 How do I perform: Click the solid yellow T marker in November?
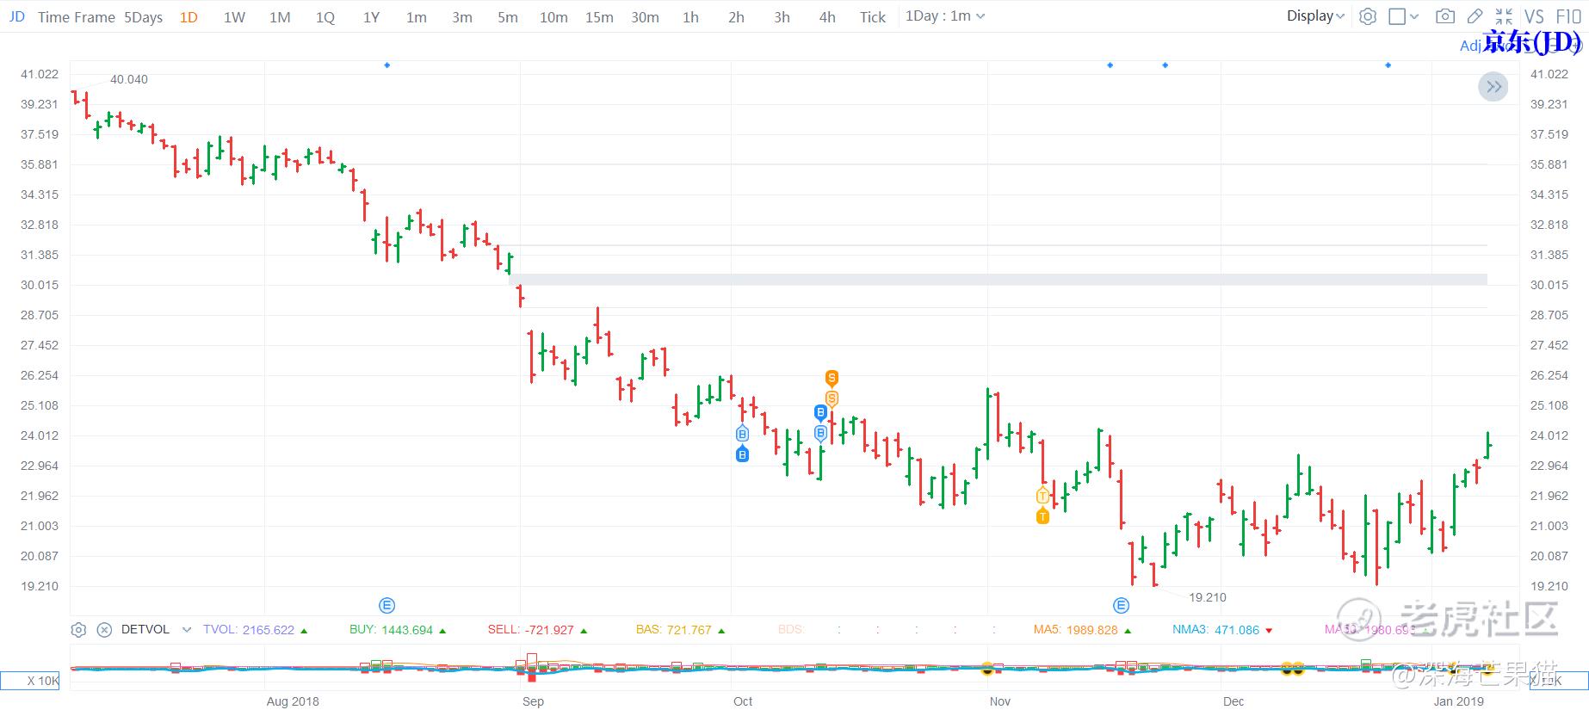[x=1042, y=516]
